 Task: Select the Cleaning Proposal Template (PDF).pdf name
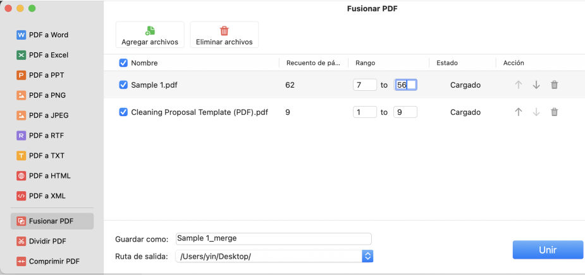[x=200, y=112]
